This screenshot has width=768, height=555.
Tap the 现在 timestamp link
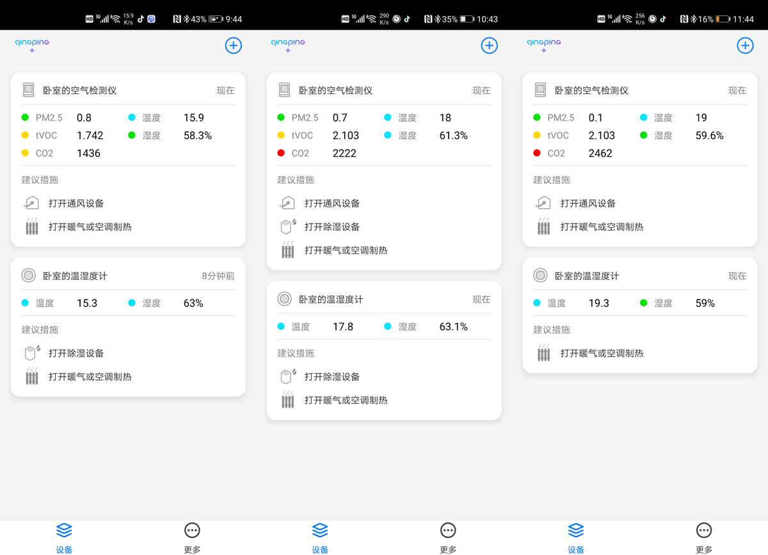click(225, 90)
